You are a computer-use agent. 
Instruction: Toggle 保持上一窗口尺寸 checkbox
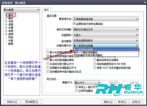tap(77, 87)
